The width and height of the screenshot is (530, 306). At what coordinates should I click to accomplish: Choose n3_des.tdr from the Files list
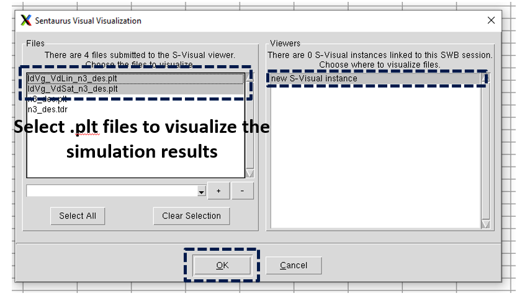tap(48, 109)
